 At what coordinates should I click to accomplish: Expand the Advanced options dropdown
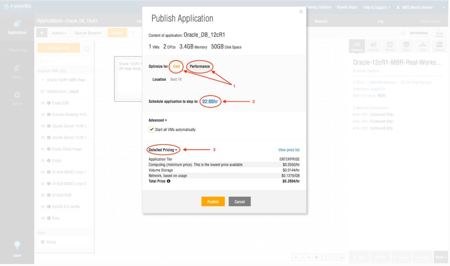point(158,120)
